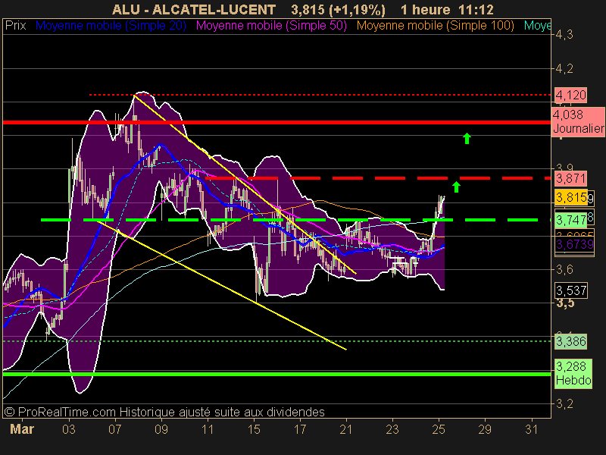Click the upper green arrow marker

(x=467, y=138)
